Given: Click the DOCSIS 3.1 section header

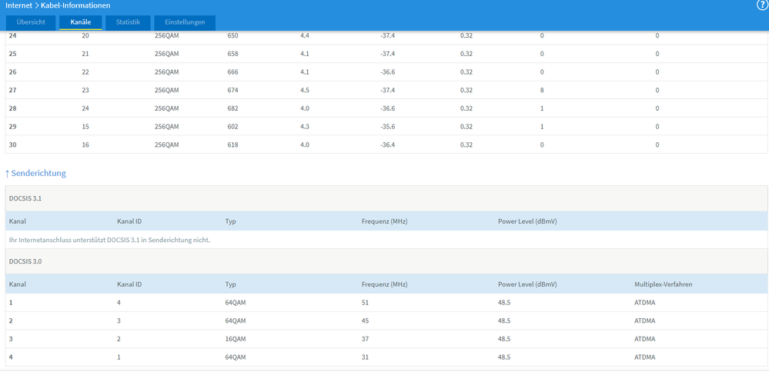Looking at the screenshot, I should pyautogui.click(x=386, y=198).
